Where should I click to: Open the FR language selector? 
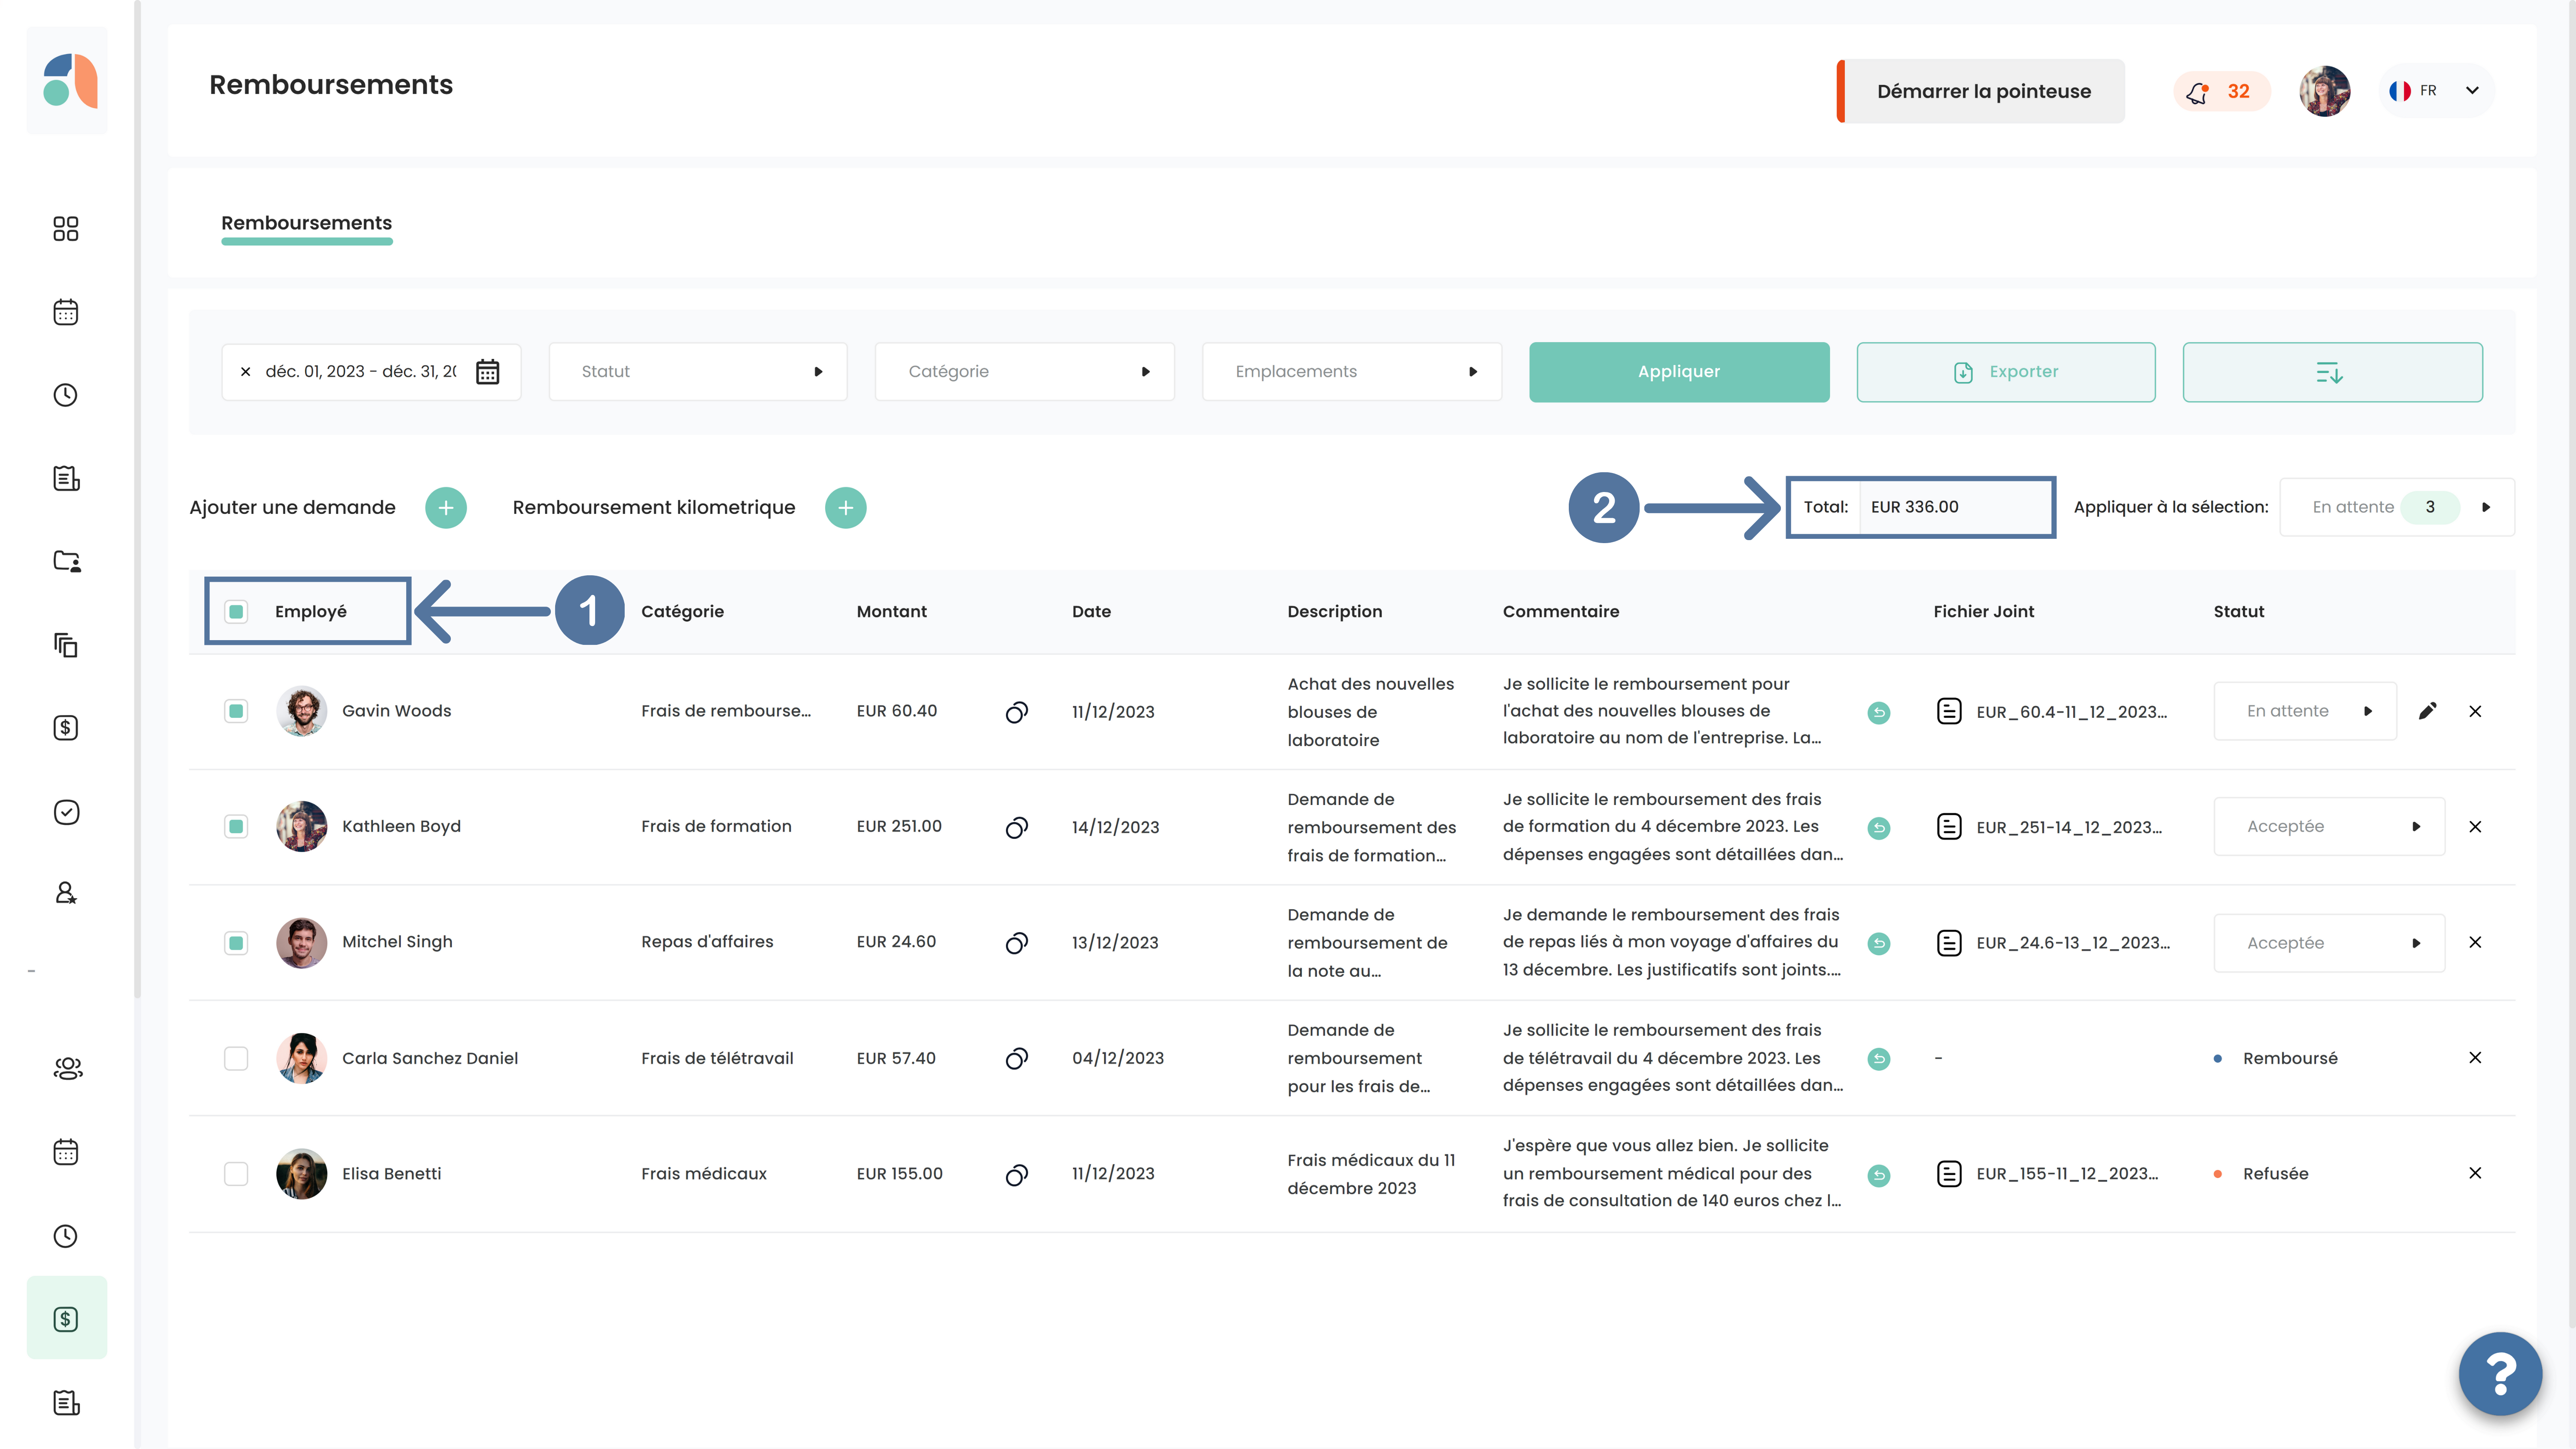2435,91
